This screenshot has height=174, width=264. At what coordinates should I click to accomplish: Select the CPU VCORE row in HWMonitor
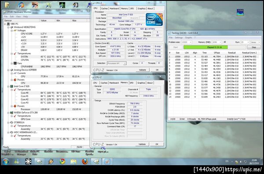(x=46, y=34)
